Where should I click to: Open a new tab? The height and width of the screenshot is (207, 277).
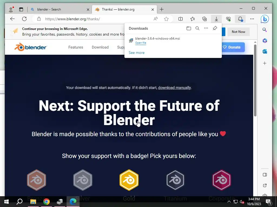click(x=162, y=9)
